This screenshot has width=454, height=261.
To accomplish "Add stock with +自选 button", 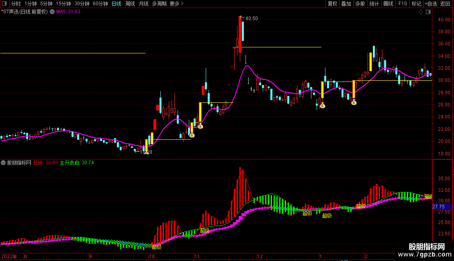I will coord(431,4).
